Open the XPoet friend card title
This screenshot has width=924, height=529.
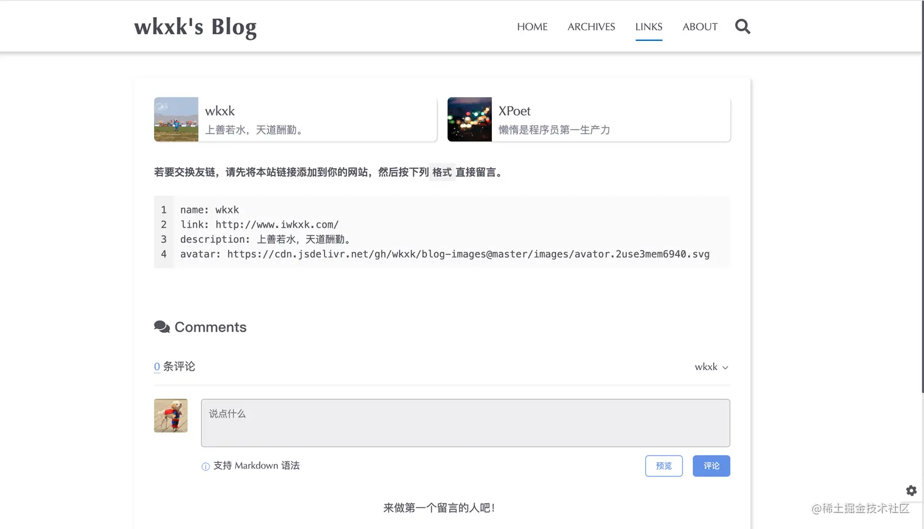(515, 111)
